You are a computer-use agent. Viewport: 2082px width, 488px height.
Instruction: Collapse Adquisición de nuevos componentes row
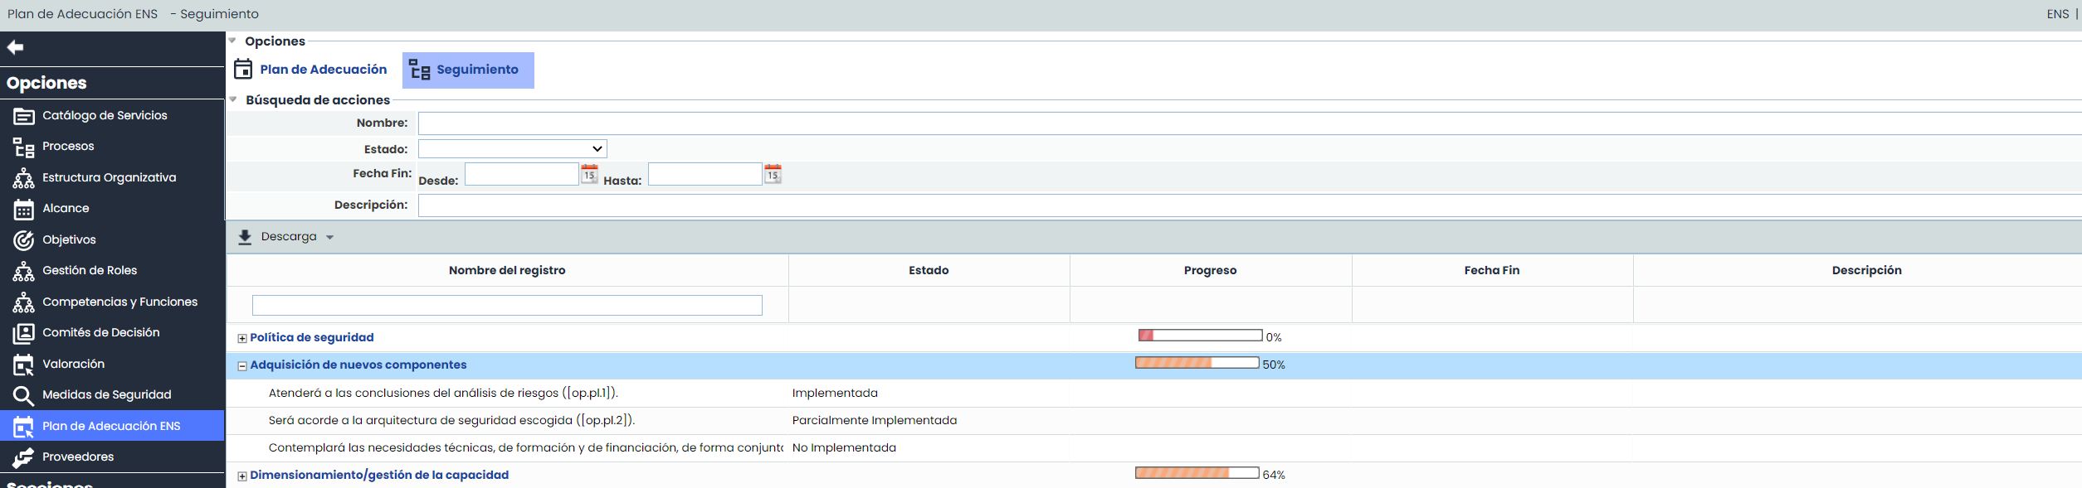point(242,365)
